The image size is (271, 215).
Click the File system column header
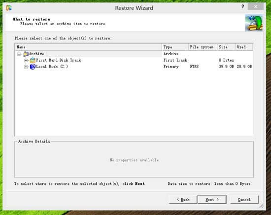pos(203,47)
